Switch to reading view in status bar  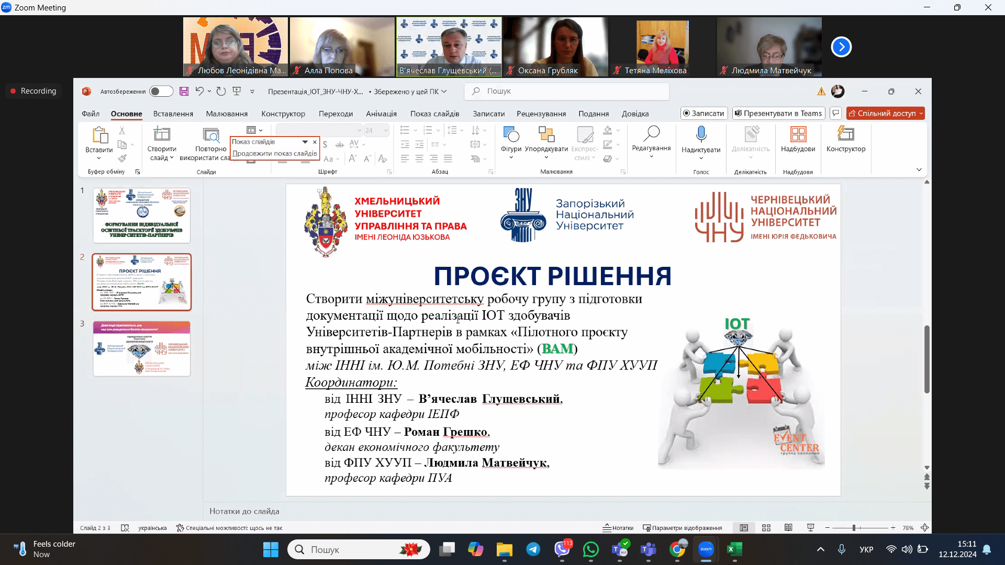click(788, 528)
